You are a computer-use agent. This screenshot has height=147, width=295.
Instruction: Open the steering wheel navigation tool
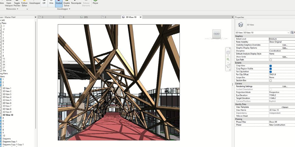(x=228, y=52)
